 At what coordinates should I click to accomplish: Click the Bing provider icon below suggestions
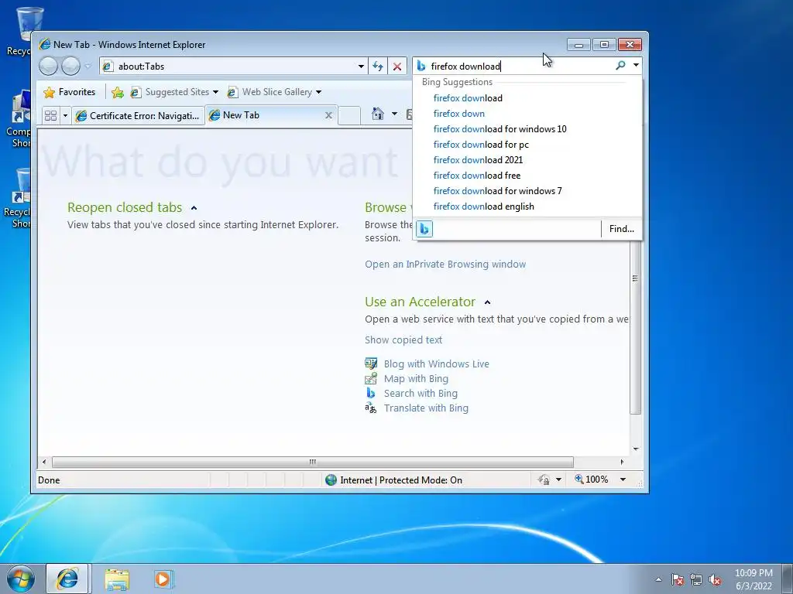(424, 229)
